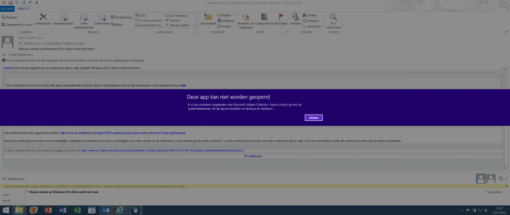Select the BERICHT ribbon tab
Screen dimensions: 510x215
(x=23, y=8)
